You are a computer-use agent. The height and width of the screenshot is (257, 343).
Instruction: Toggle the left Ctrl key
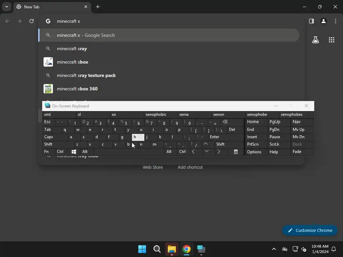click(x=61, y=152)
